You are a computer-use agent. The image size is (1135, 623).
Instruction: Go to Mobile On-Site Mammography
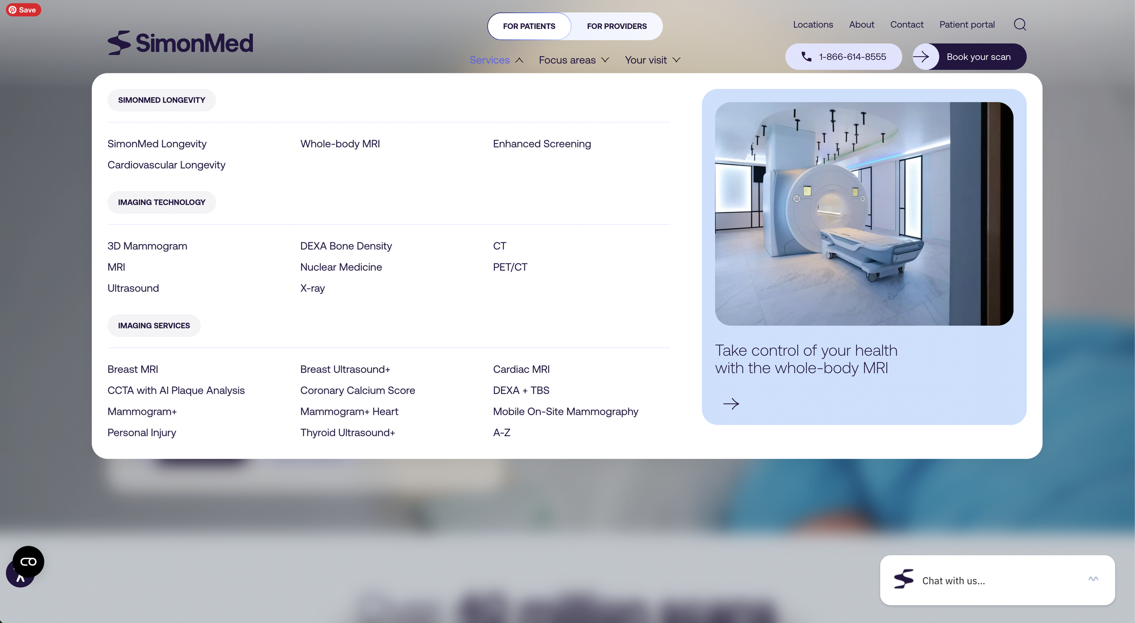[x=565, y=412]
